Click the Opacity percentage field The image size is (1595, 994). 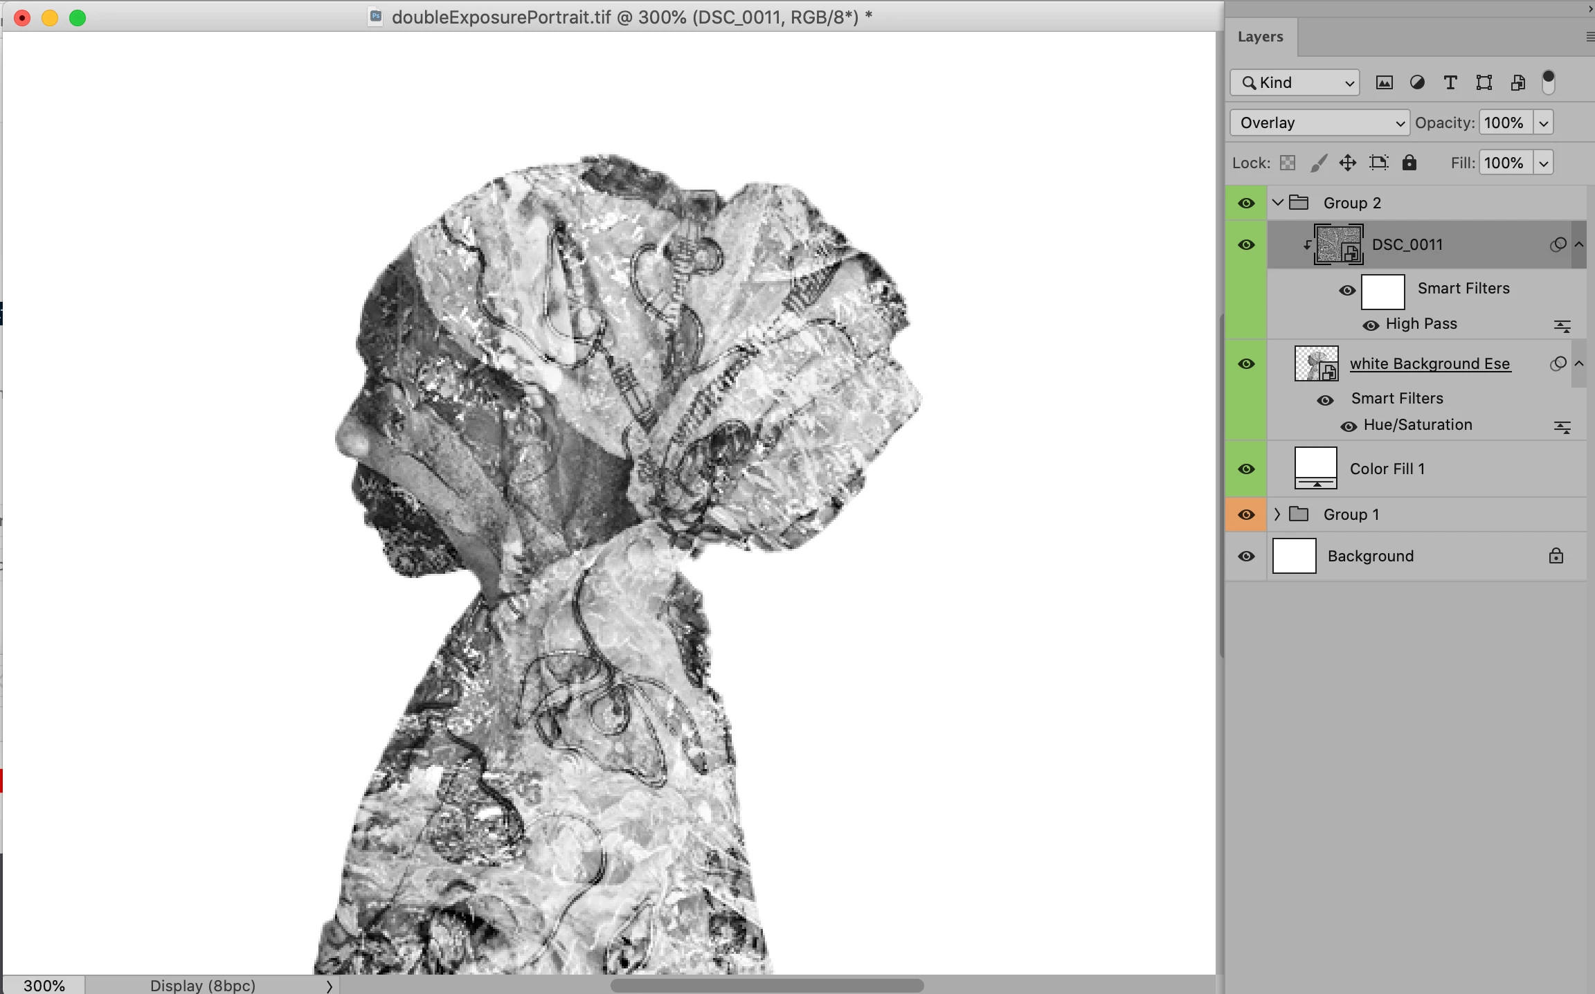pos(1504,123)
